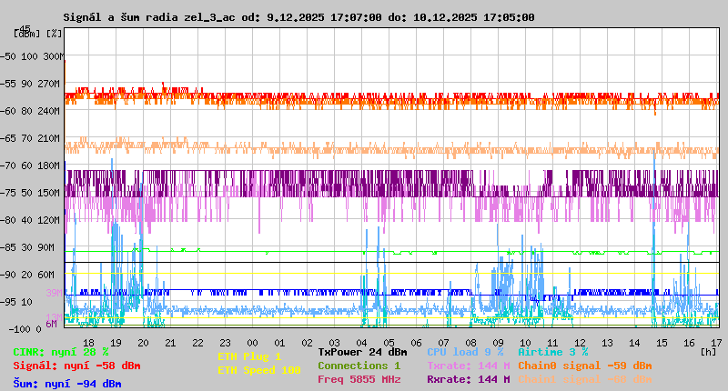The width and height of the screenshot is (728, 391).
Task: Click the CINR legend entry in green
Action: [61, 352]
